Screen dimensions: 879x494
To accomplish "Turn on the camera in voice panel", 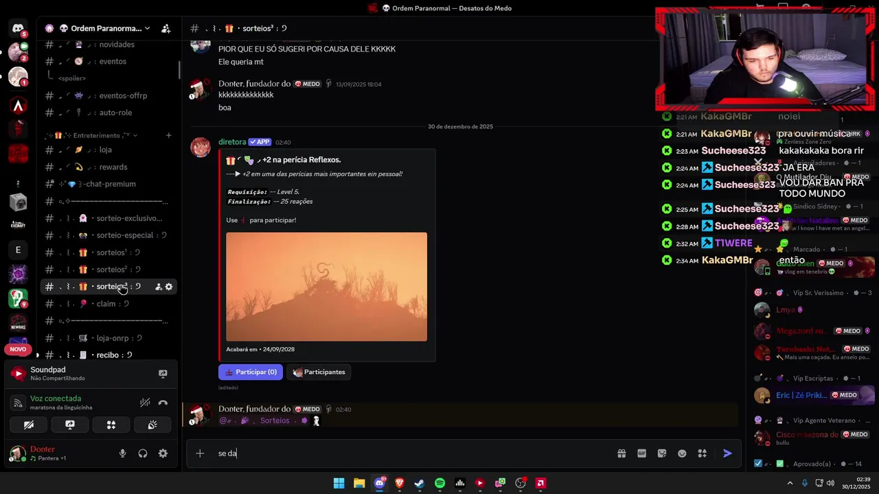I will point(29,425).
